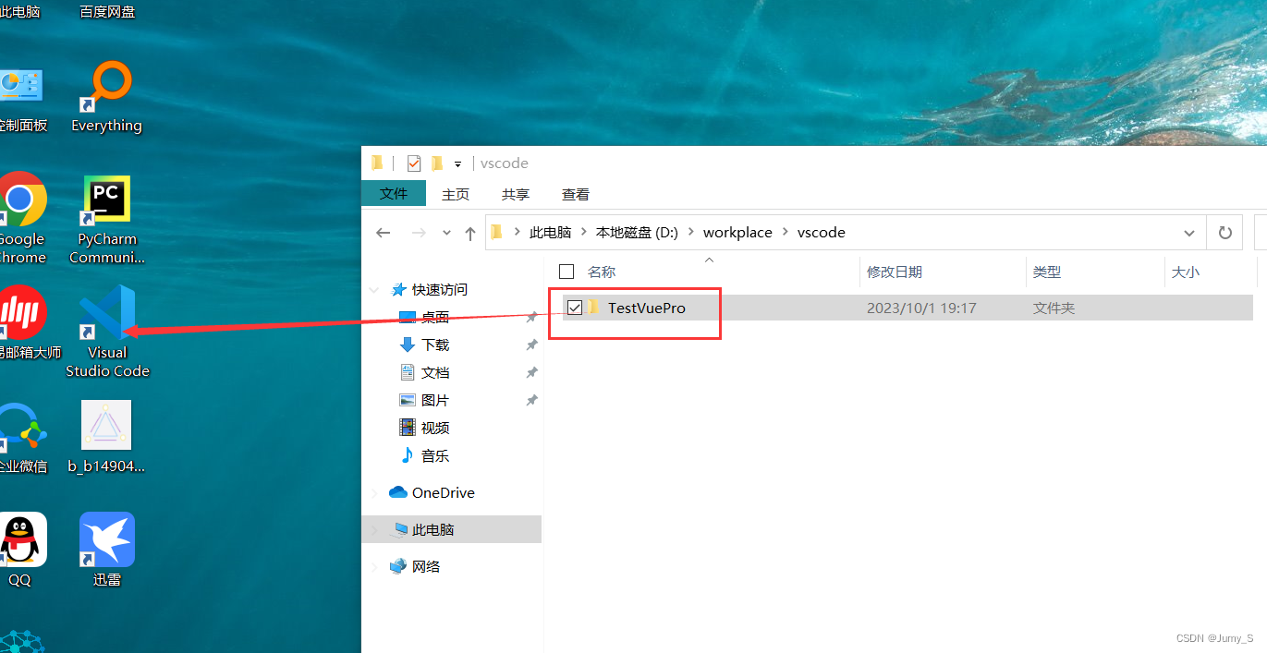Select 此电脑 in the address bar breadcrumb
Viewport: 1267px width, 653px height.
550,232
